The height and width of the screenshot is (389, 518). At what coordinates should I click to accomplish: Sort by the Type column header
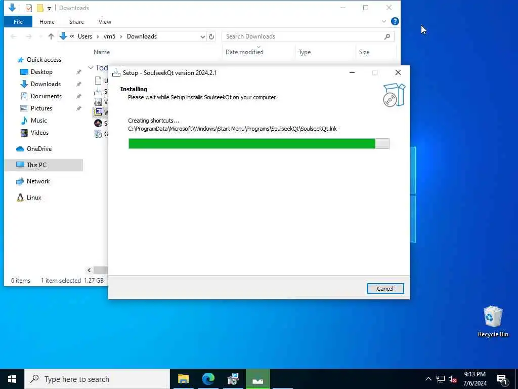305,52
